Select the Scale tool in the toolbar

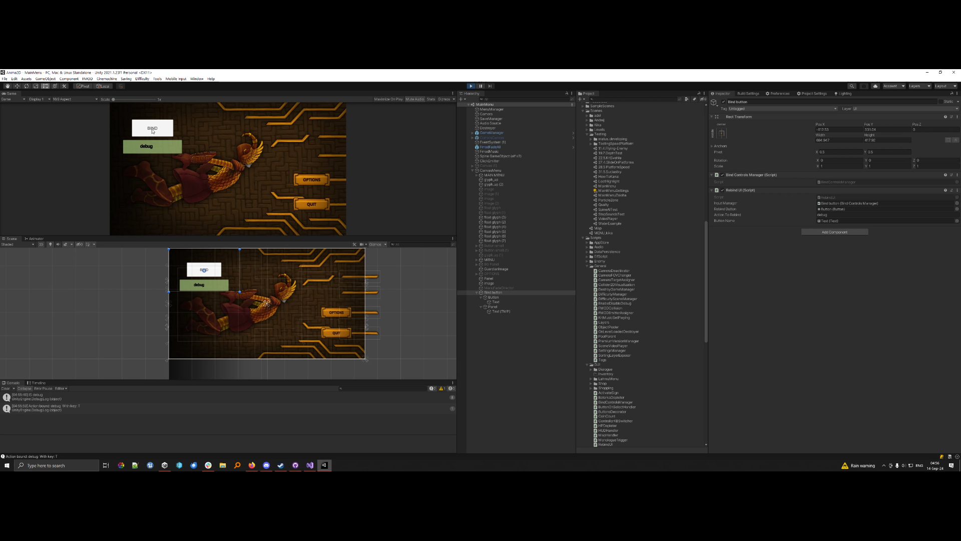pyautogui.click(x=36, y=86)
